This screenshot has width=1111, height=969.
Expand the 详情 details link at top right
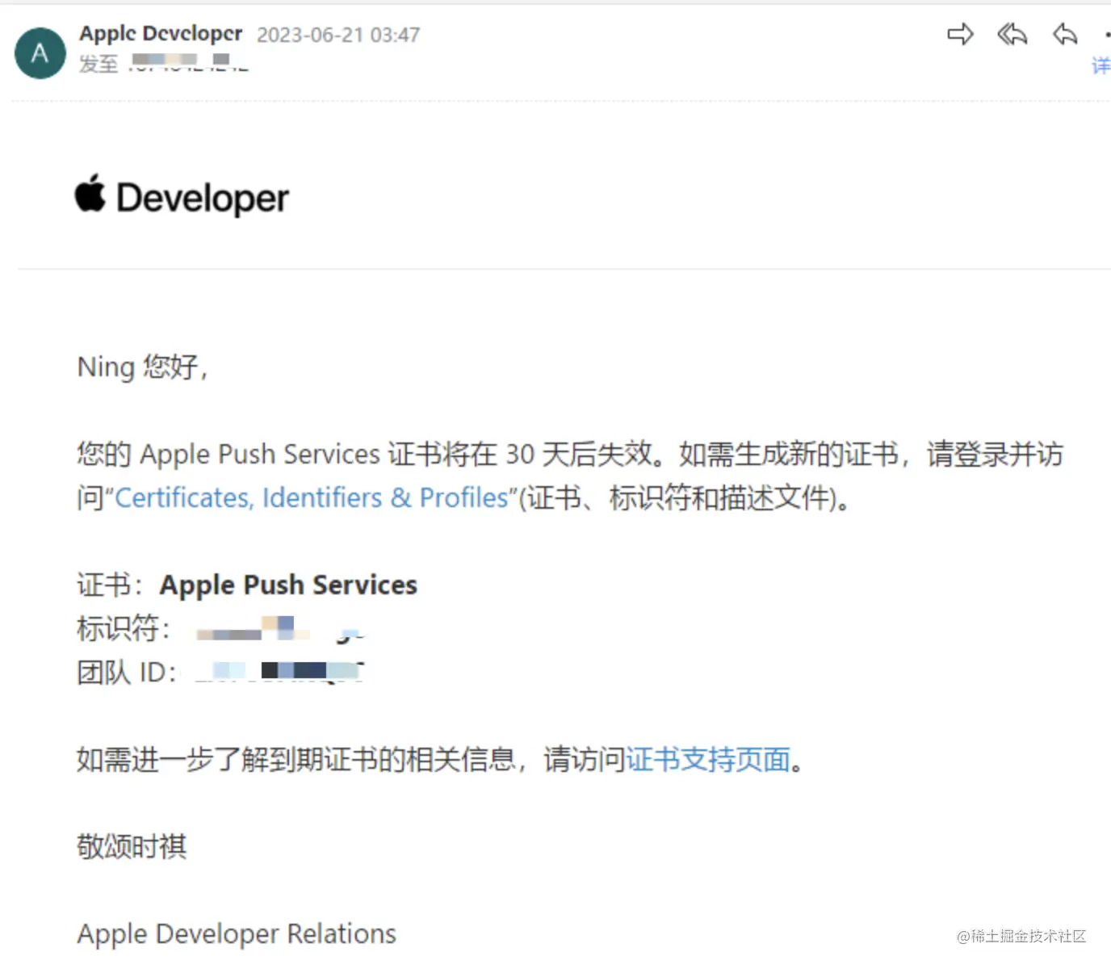tap(1101, 65)
